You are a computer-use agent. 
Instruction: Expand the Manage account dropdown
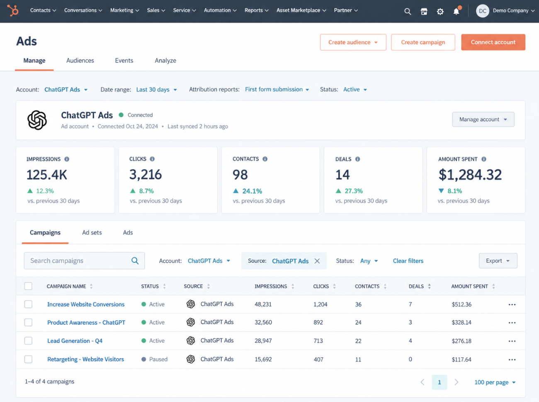(x=483, y=119)
